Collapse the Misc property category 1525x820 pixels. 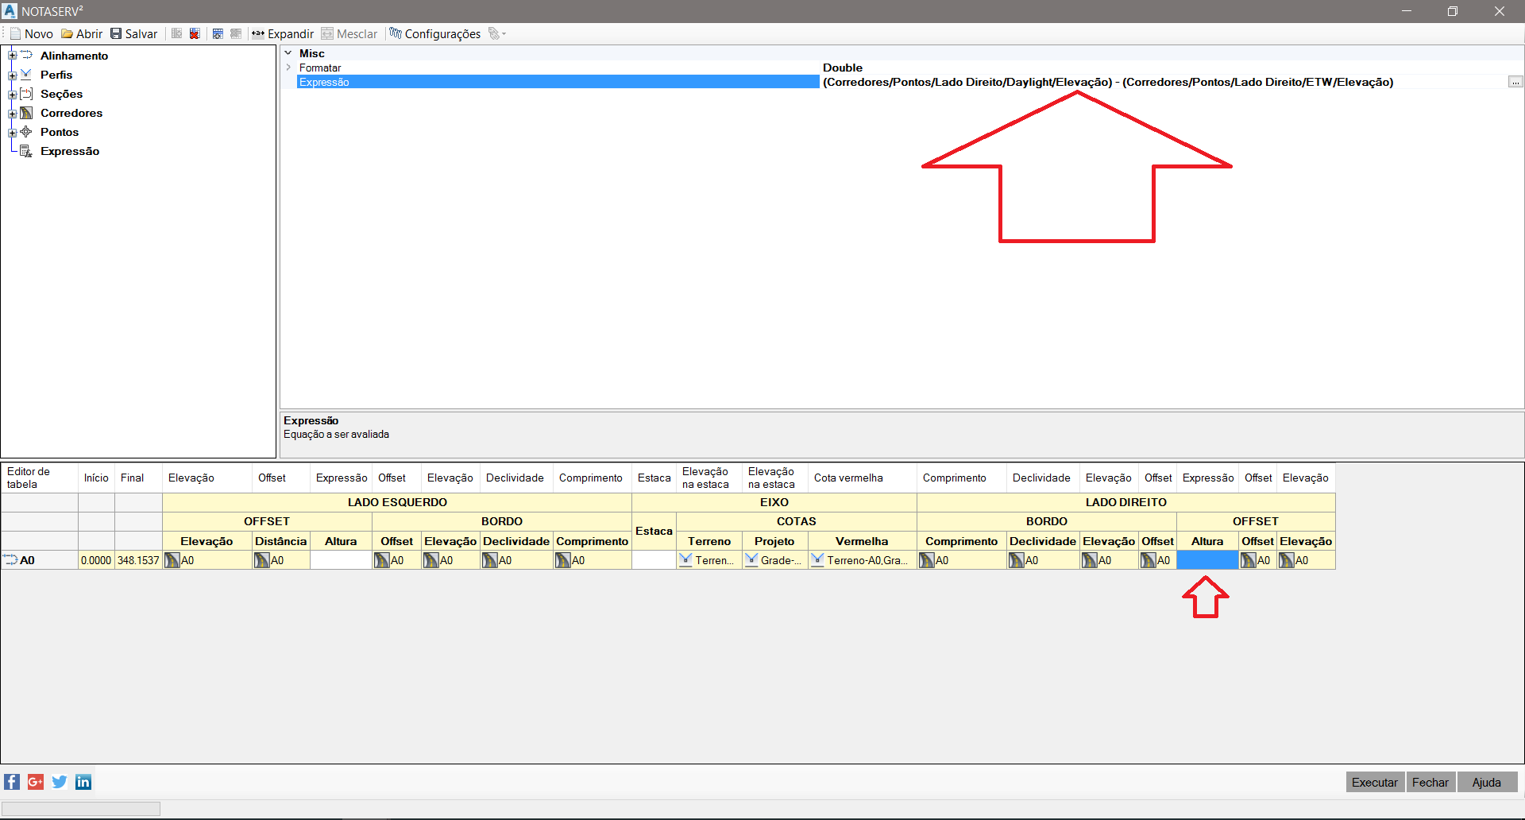point(288,53)
